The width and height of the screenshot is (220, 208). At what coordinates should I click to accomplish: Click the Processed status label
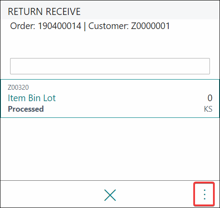(x=26, y=109)
